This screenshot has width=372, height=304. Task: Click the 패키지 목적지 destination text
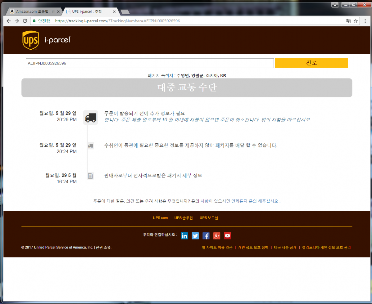(x=187, y=75)
